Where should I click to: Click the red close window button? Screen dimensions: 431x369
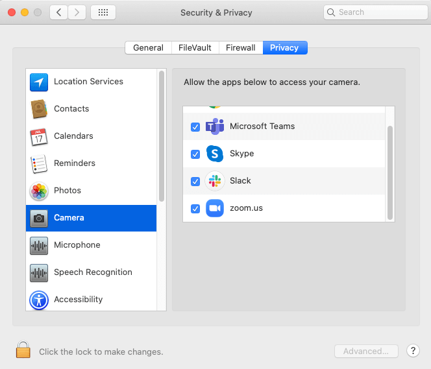[x=12, y=12]
